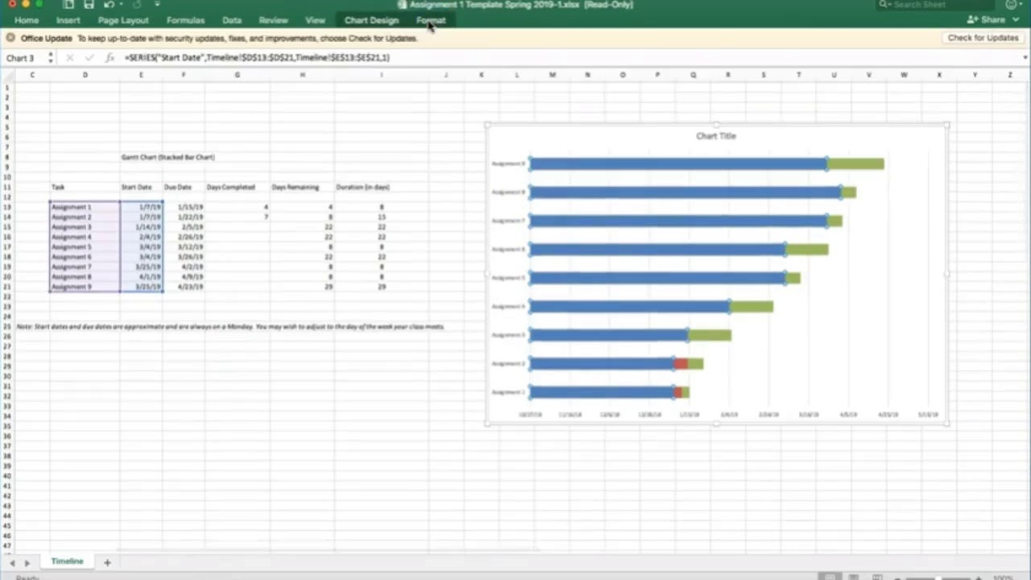Viewport: 1031px width, 580px height.
Task: Open the new file icon in title bar
Action: [x=68, y=4]
